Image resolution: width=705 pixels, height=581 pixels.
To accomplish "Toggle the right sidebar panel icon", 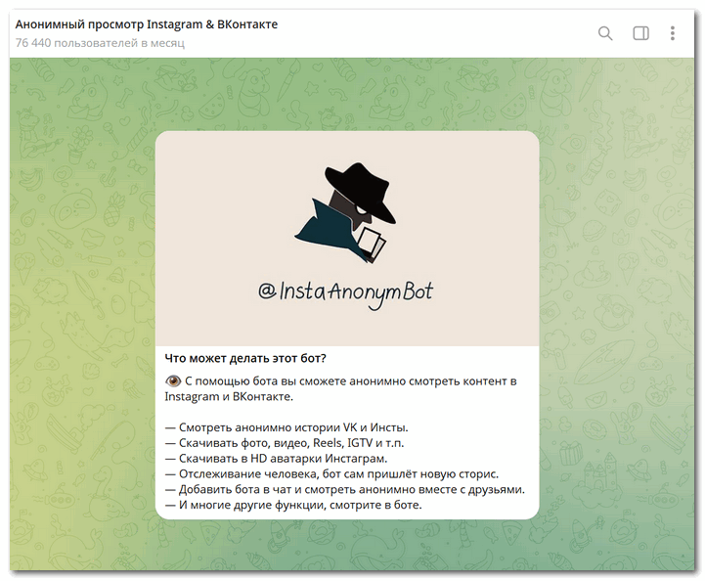I will 640,33.
